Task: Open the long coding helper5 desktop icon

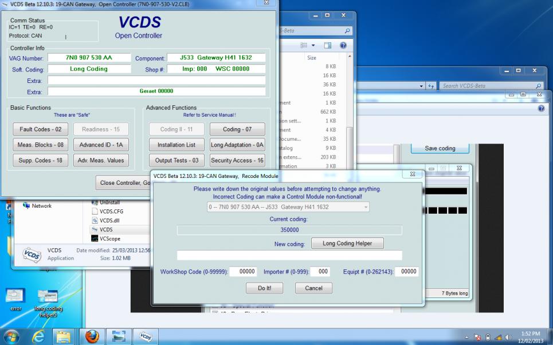Action: click(x=48, y=303)
